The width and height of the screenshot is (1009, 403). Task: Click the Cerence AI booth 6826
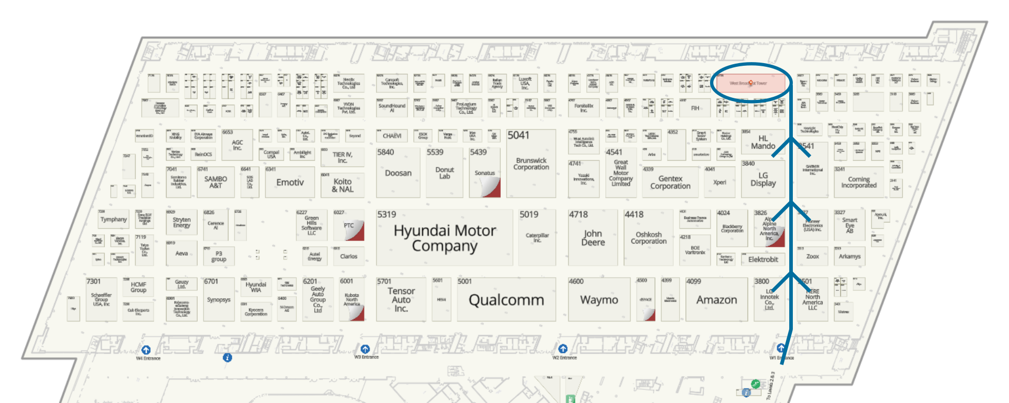click(216, 225)
